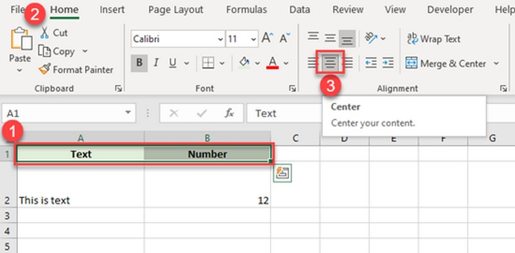
Task: Select cell containing 12
Action: coord(207,184)
